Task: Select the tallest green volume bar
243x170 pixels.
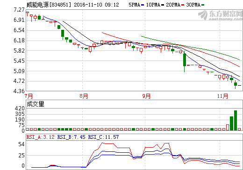Action: (x=236, y=120)
